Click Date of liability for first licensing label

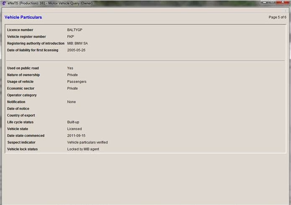click(33, 50)
